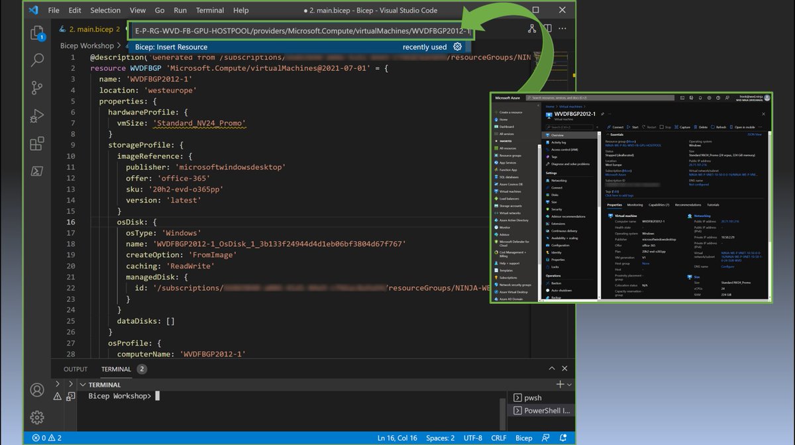Select the PowerShell terminal in the list
Image resolution: width=795 pixels, height=445 pixels.
[542, 411]
